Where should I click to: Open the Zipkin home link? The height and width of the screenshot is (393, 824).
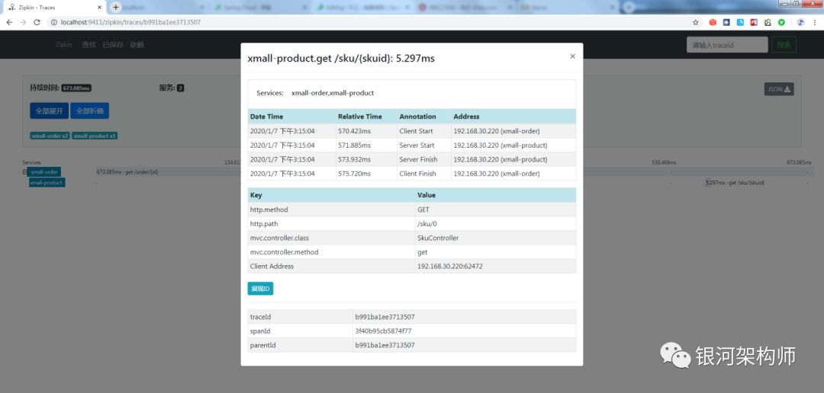pyautogui.click(x=64, y=45)
